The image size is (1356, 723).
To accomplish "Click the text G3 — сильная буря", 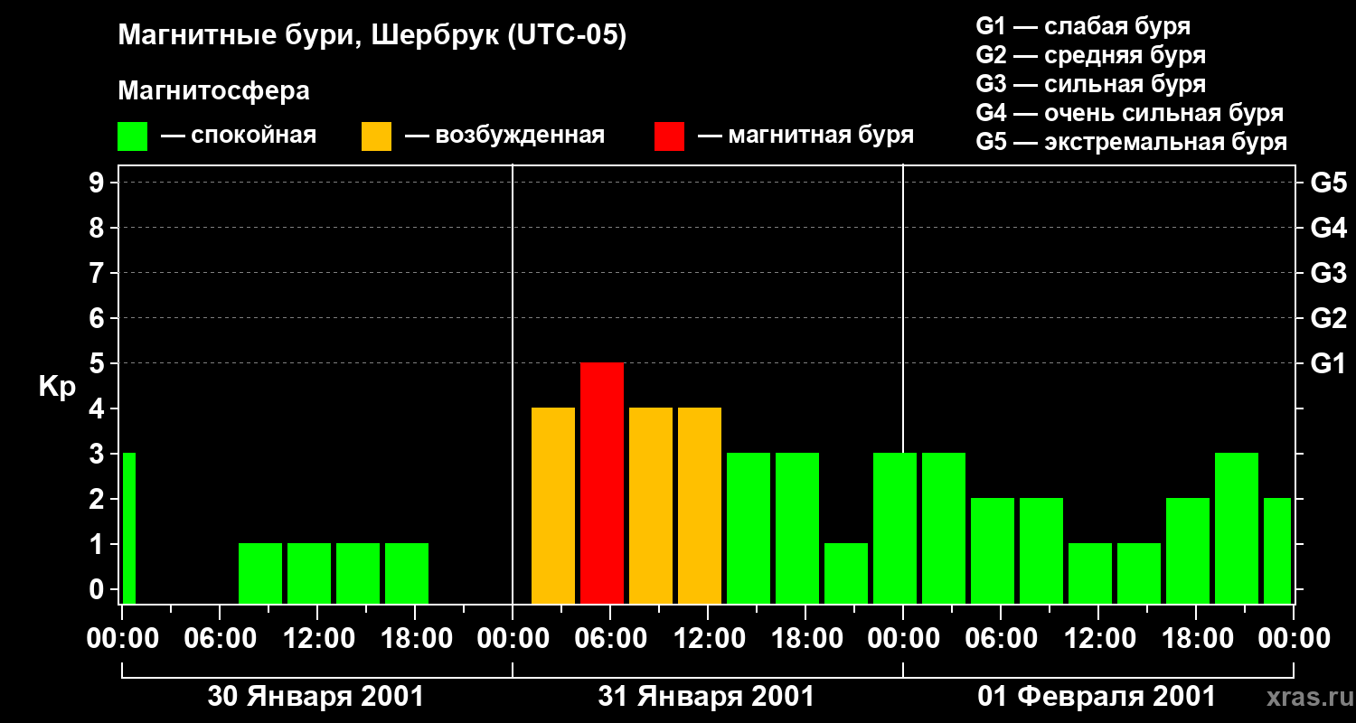I will click(x=1090, y=84).
